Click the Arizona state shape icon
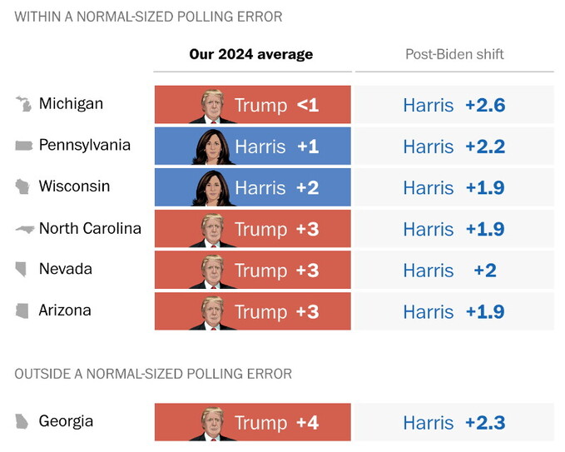Screen dimensions: 565x452 (23, 310)
